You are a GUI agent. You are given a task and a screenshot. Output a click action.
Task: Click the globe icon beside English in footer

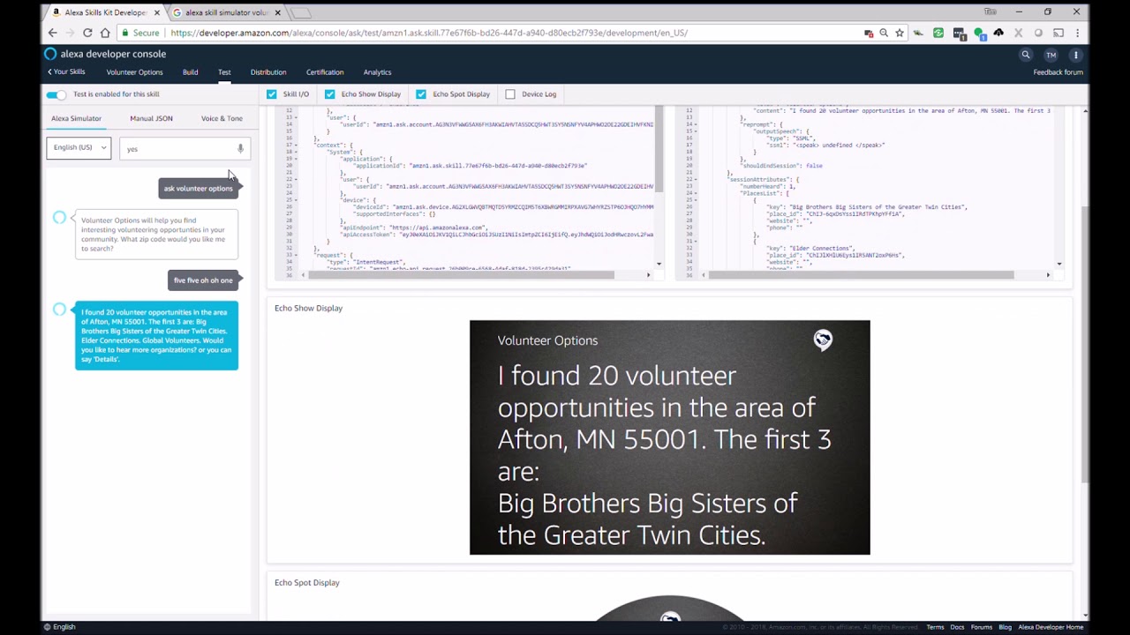pyautogui.click(x=47, y=627)
